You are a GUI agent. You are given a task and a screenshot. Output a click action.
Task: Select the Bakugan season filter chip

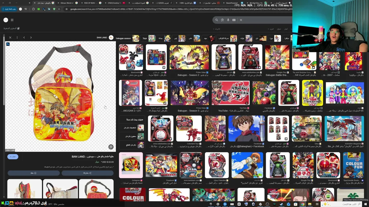point(127,38)
